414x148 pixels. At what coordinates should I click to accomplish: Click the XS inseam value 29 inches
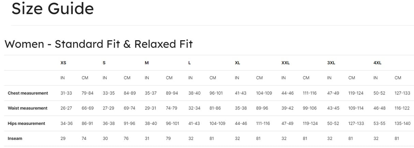click(63, 138)
